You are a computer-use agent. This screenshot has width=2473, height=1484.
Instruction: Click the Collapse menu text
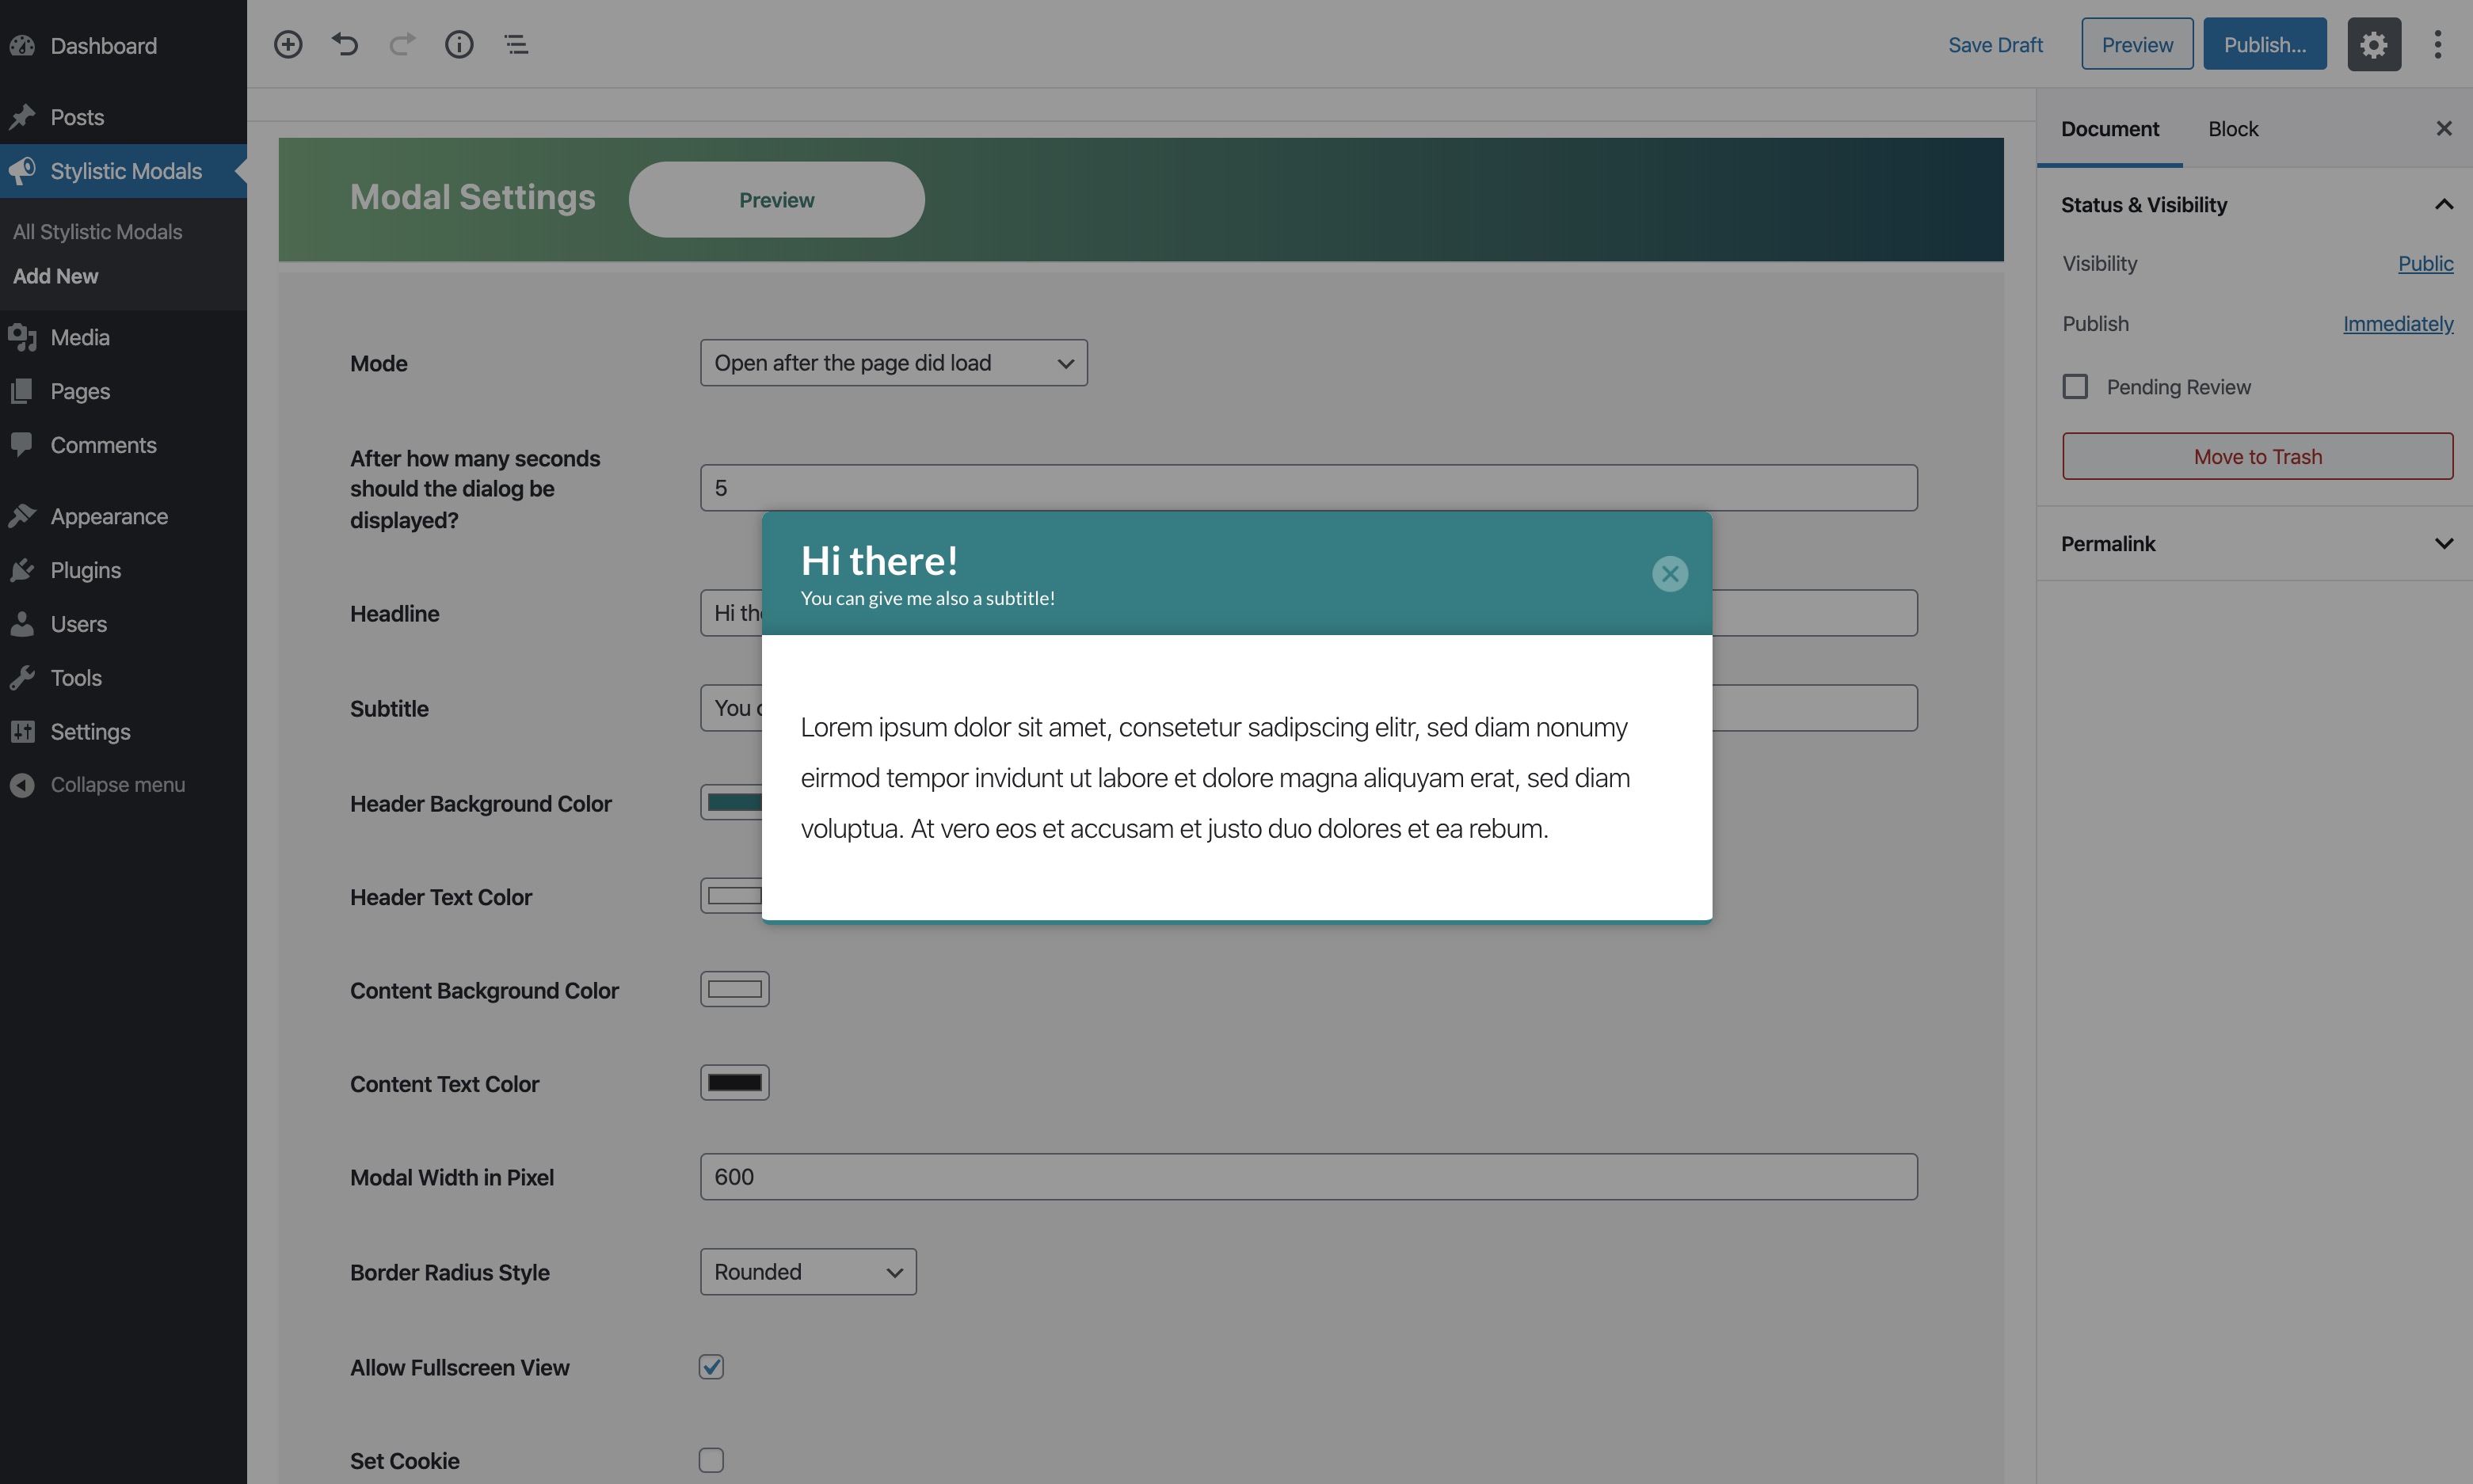click(118, 785)
